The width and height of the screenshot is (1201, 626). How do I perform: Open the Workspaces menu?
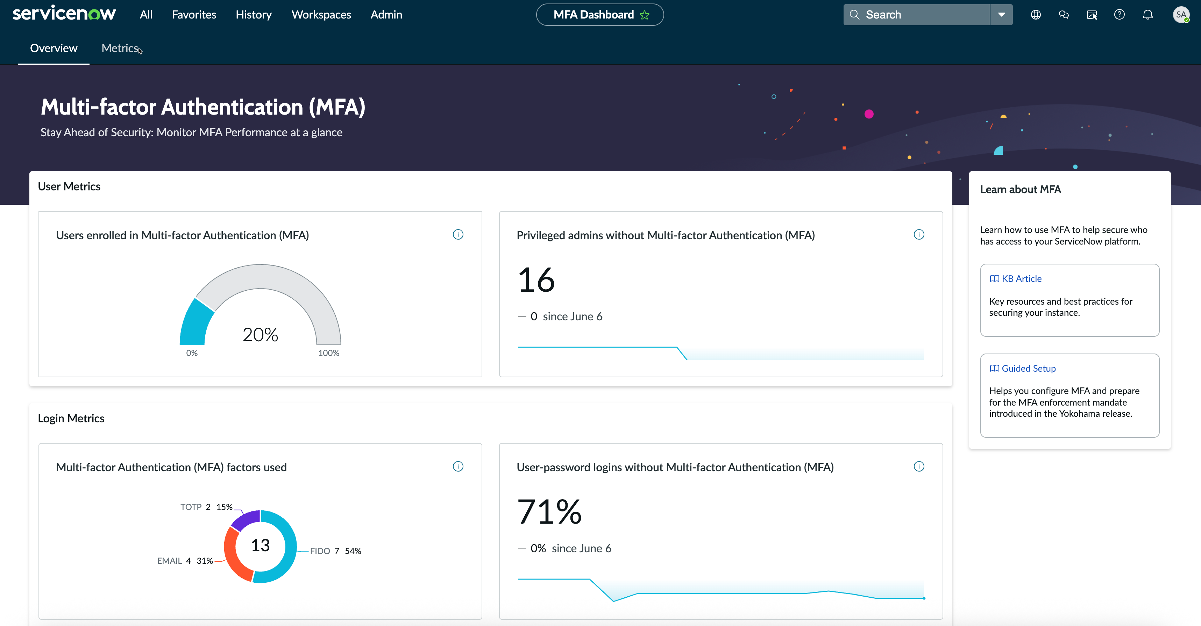tap(321, 14)
